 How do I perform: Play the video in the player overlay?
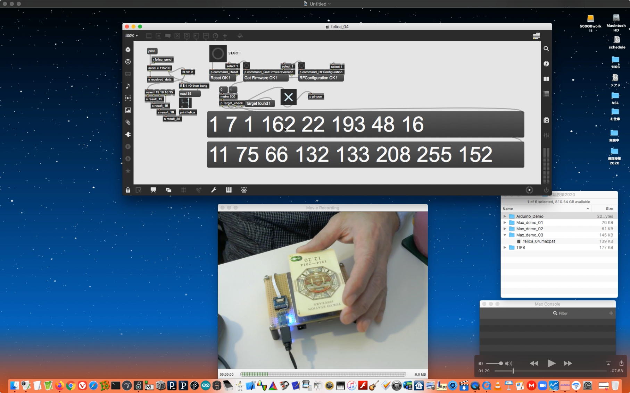click(x=551, y=363)
